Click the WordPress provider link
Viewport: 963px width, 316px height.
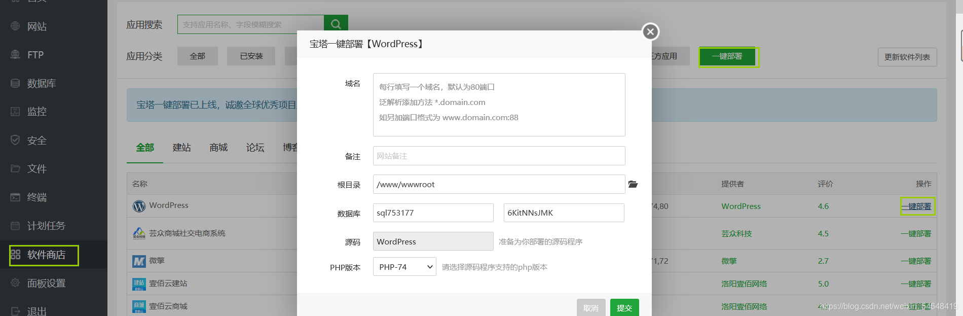741,206
